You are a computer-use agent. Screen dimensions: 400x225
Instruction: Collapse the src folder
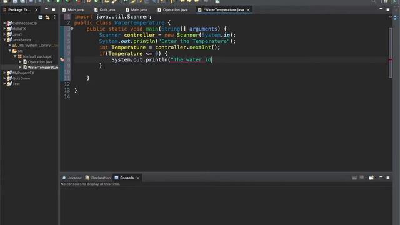pyautogui.click(x=10, y=51)
